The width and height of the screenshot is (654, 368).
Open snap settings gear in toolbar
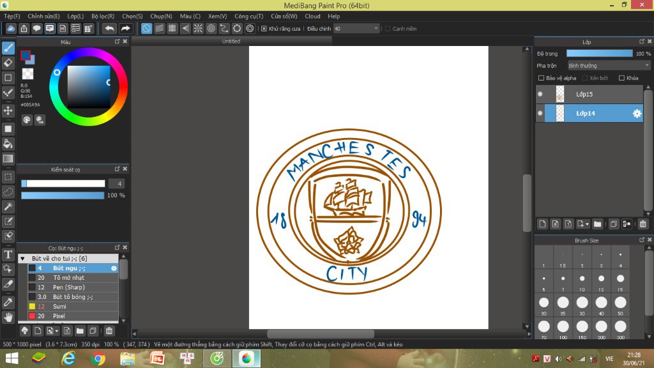(250, 28)
